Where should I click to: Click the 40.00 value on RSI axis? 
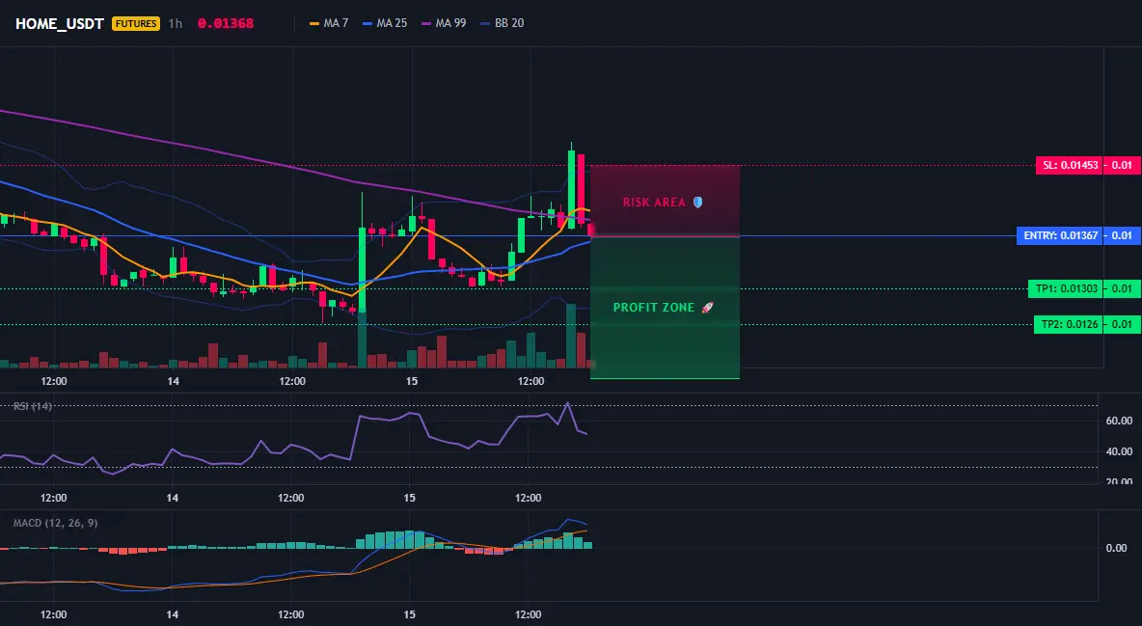1119,451
